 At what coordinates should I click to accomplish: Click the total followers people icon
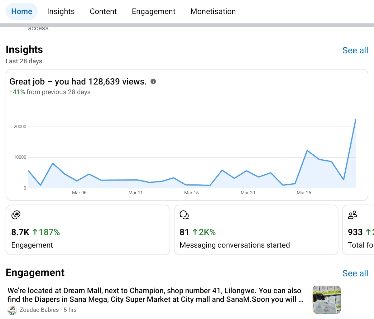pos(352,215)
